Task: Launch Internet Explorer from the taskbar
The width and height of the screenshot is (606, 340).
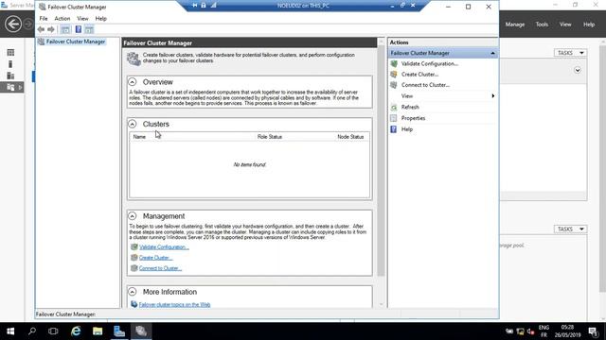Action: [x=76, y=331]
